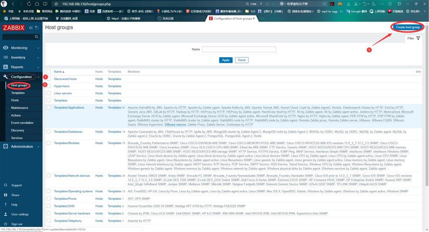Check the Linux servers row checkbox

[49, 93]
